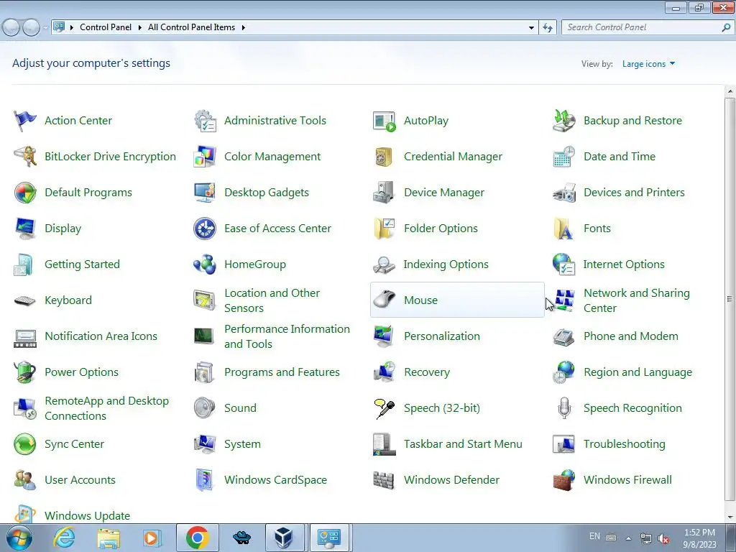The image size is (736, 552).
Task: Open the Getting Started link
Action: pos(82,264)
